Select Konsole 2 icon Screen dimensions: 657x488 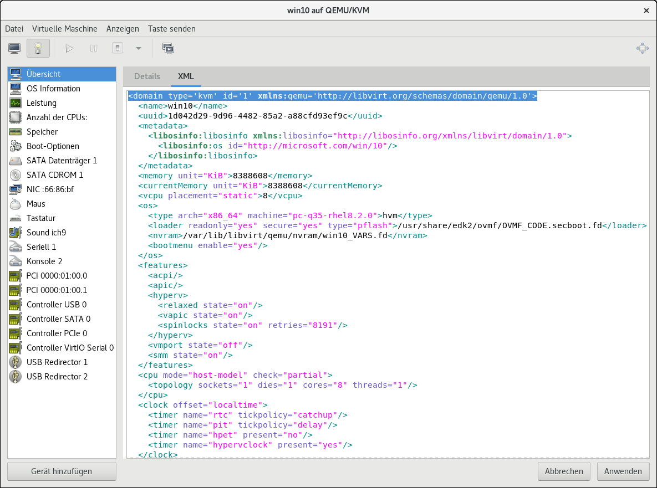tap(16, 261)
